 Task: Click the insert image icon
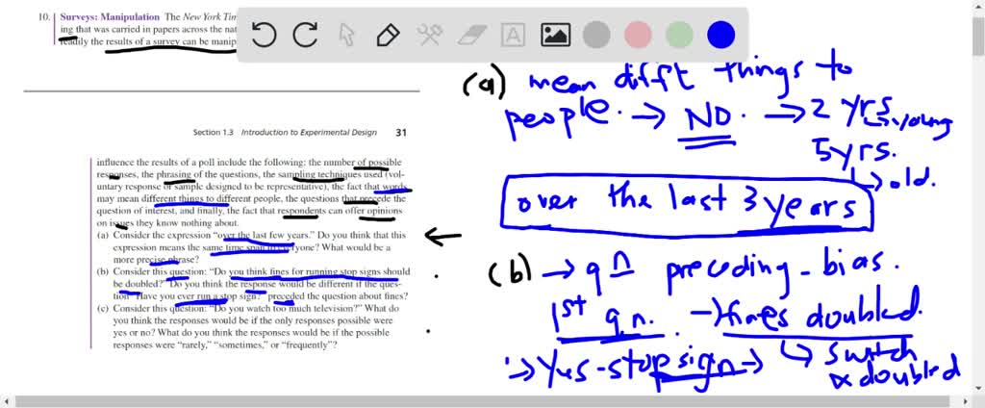pos(555,36)
